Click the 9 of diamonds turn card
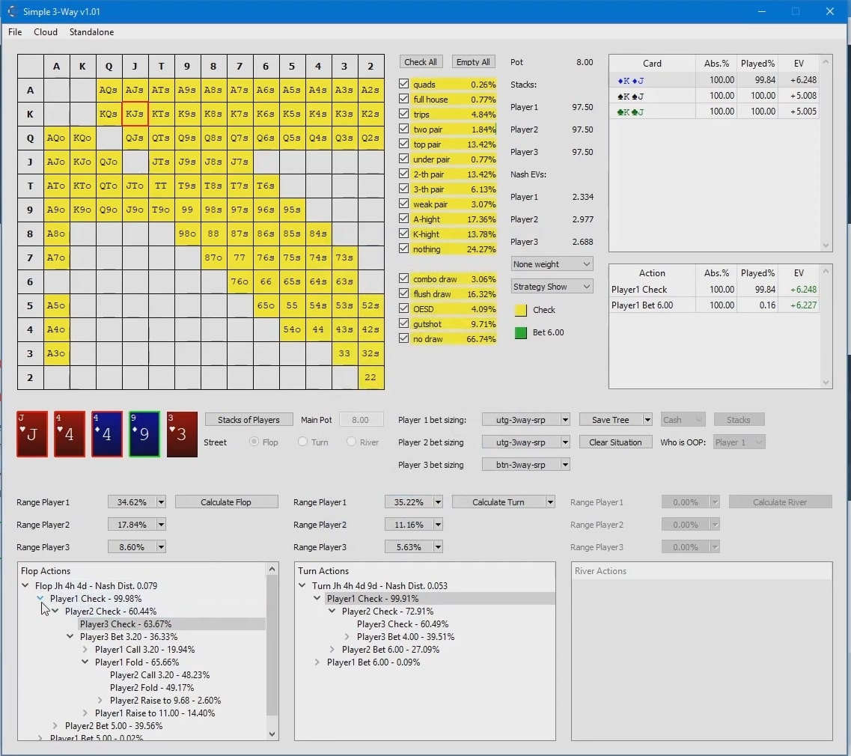The height and width of the screenshot is (756, 851). (x=144, y=434)
